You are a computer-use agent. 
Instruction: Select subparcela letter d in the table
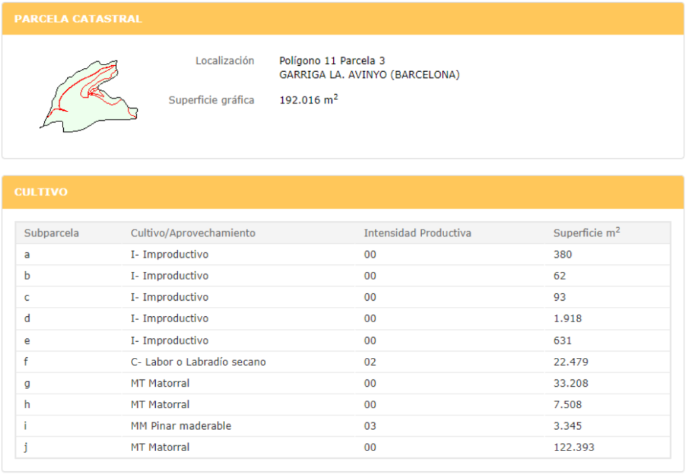point(27,319)
